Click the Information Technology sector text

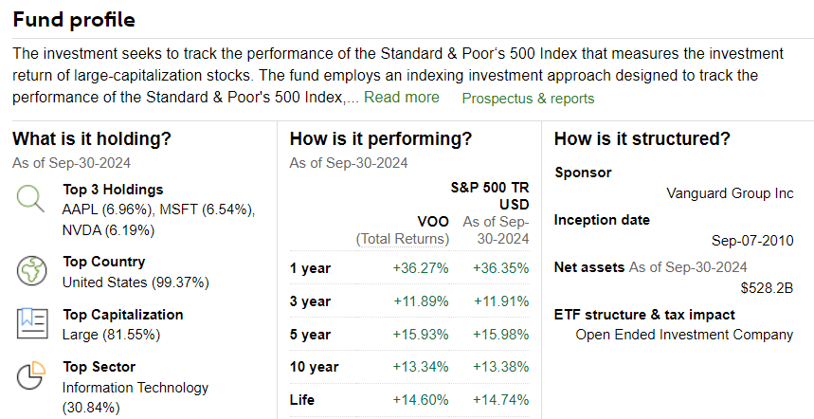[x=135, y=388]
